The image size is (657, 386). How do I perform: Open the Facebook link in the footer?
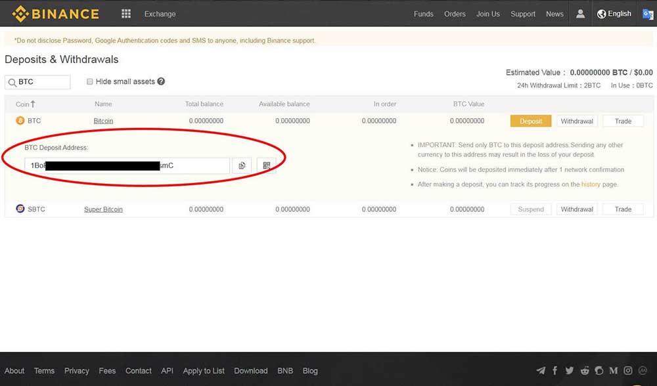(555, 370)
